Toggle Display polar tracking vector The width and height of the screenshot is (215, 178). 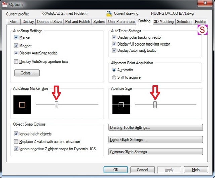[114, 37]
